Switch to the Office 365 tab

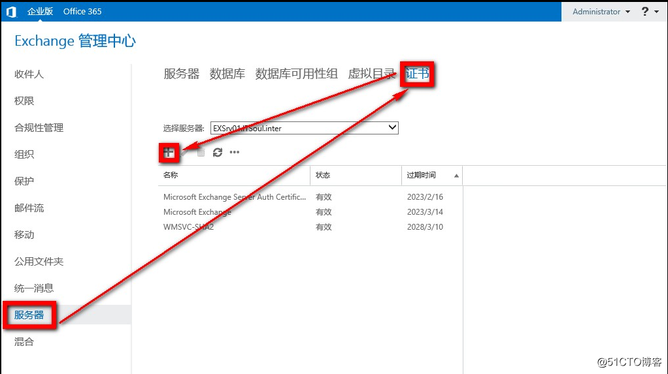(x=82, y=12)
